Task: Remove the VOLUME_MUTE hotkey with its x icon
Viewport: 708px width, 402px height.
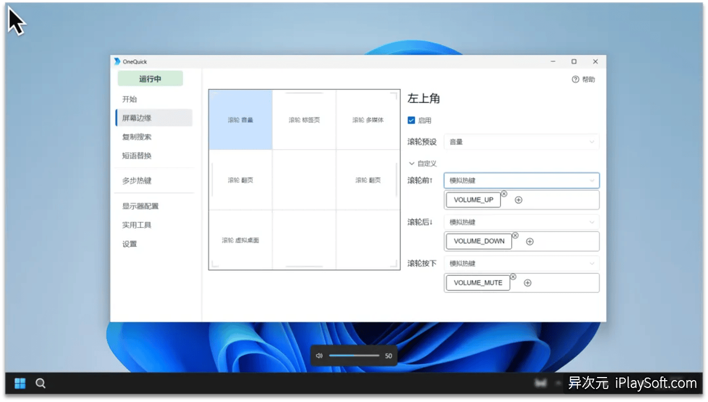Action: click(513, 276)
